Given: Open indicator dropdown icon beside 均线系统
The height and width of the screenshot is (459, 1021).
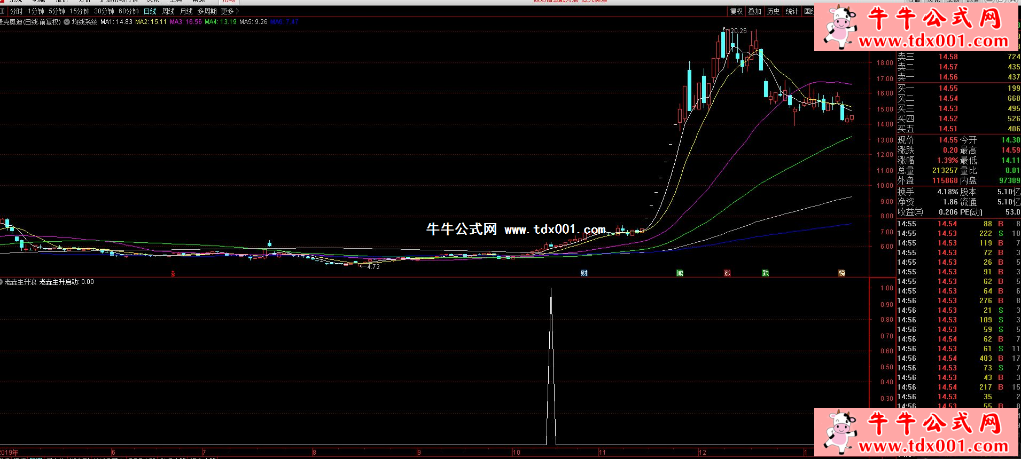Looking at the screenshot, I should pyautogui.click(x=67, y=22).
